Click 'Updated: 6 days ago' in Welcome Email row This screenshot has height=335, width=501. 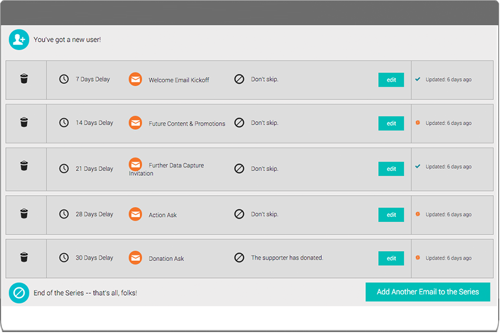pos(449,79)
